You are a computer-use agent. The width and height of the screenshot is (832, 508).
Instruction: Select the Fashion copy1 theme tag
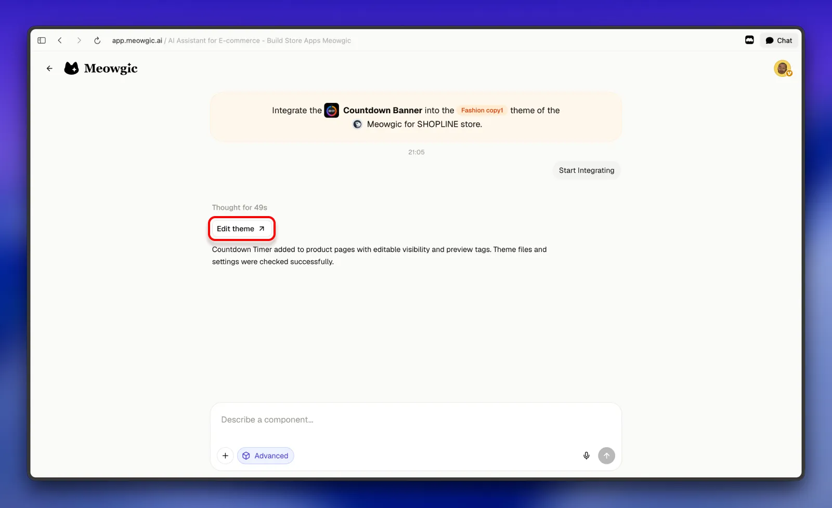tap(482, 110)
